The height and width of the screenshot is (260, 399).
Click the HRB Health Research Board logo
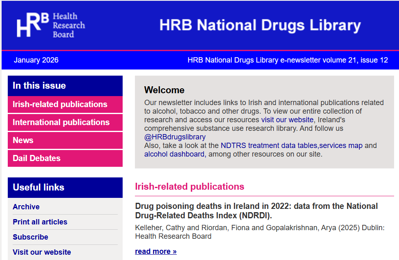click(51, 25)
